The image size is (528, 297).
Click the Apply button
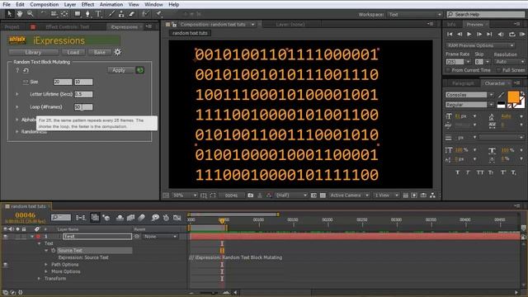tap(119, 70)
